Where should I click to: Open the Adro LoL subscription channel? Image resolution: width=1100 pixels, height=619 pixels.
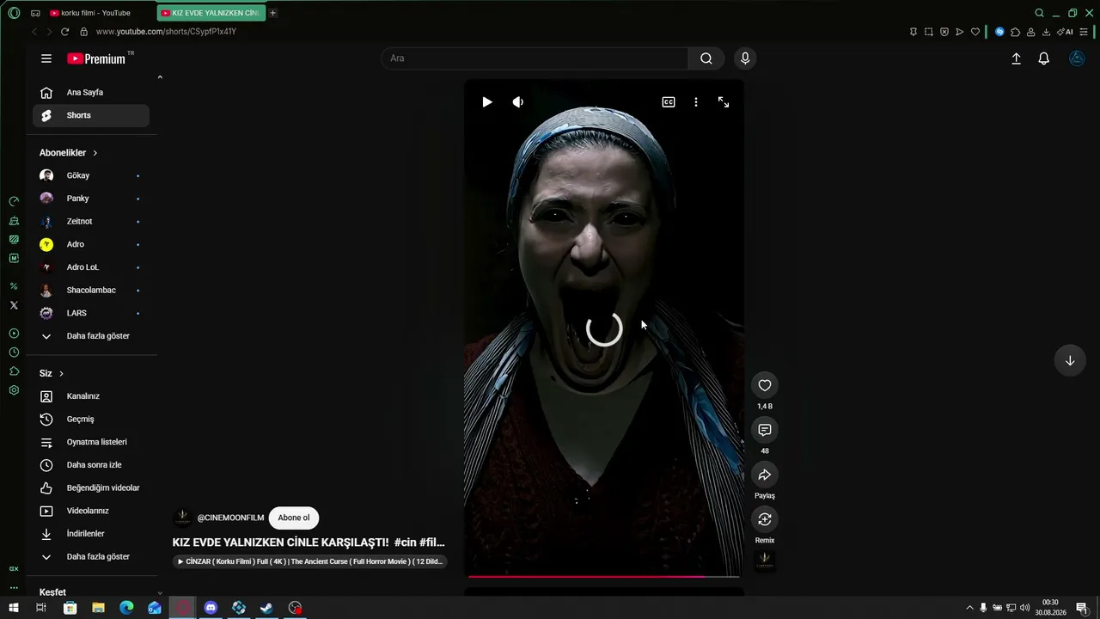[91, 267]
